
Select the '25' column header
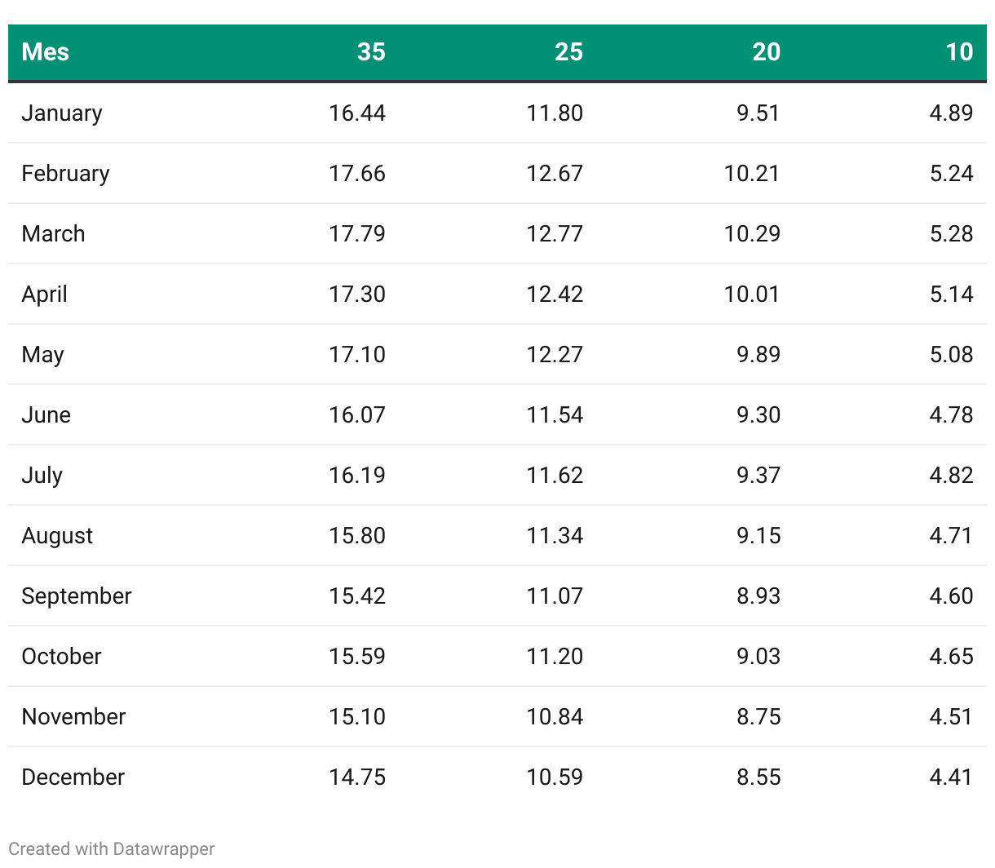click(568, 52)
